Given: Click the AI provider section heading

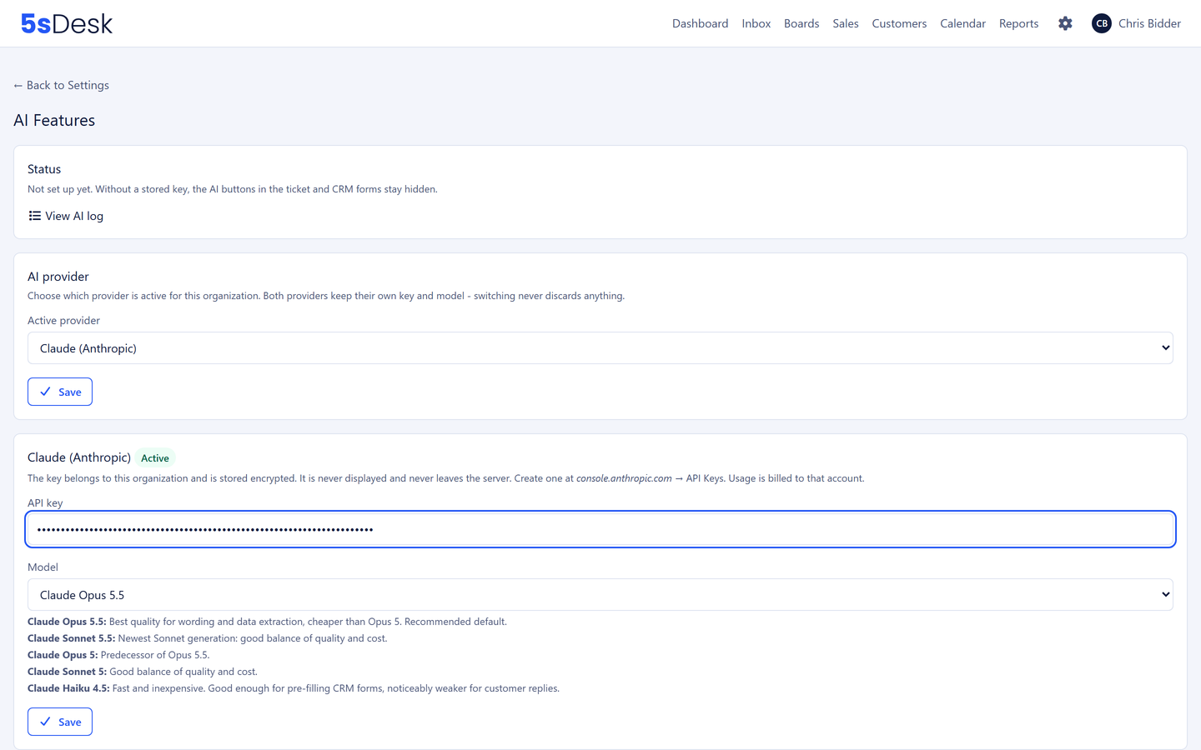Looking at the screenshot, I should click(58, 277).
